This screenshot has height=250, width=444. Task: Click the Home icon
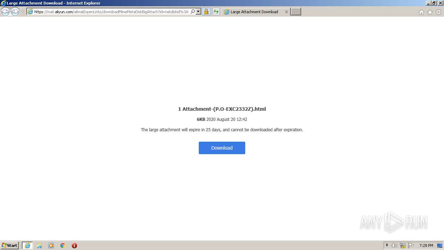pyautogui.click(x=421, y=12)
